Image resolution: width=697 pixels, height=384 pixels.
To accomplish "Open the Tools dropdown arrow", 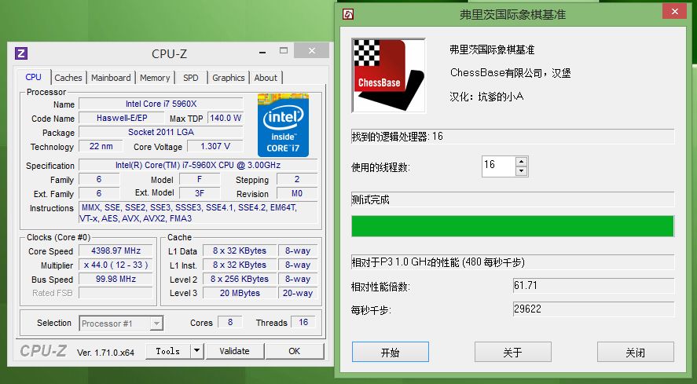I will click(197, 351).
